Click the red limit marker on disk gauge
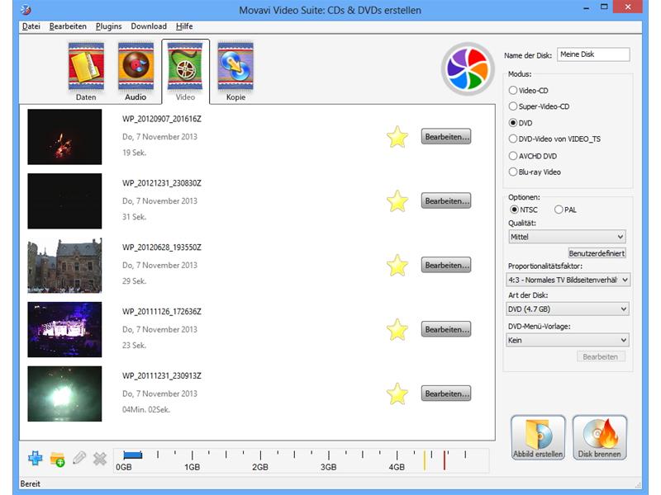This screenshot has width=661, height=495. 445,460
